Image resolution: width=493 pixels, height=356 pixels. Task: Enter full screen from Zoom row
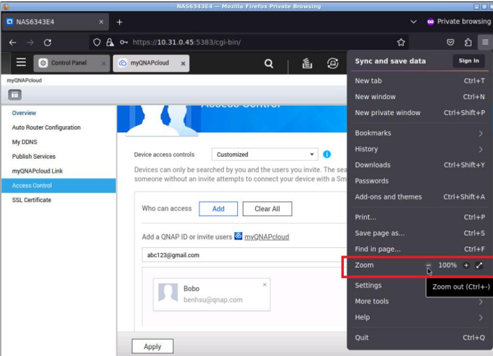(x=479, y=265)
